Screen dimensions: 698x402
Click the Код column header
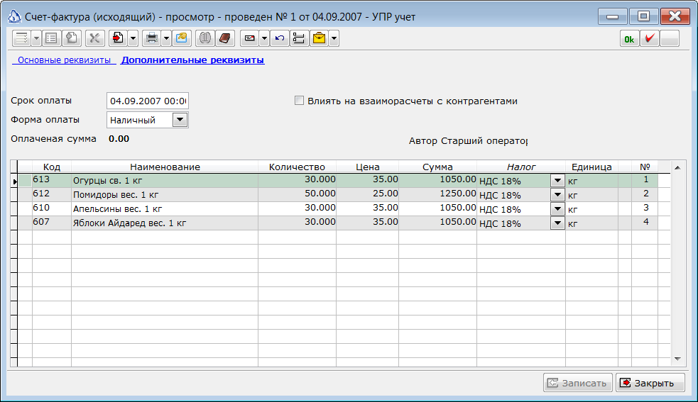tap(52, 167)
